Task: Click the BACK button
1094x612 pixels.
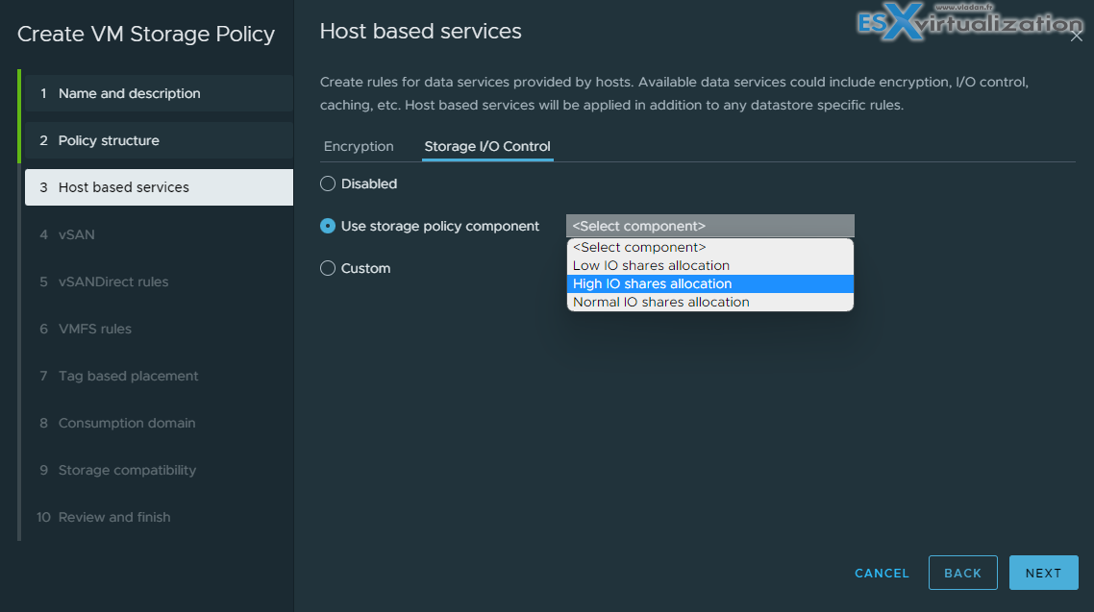Action: pos(963,573)
